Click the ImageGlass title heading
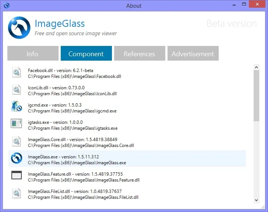Viewport: 268px width, 212px height. (60, 24)
